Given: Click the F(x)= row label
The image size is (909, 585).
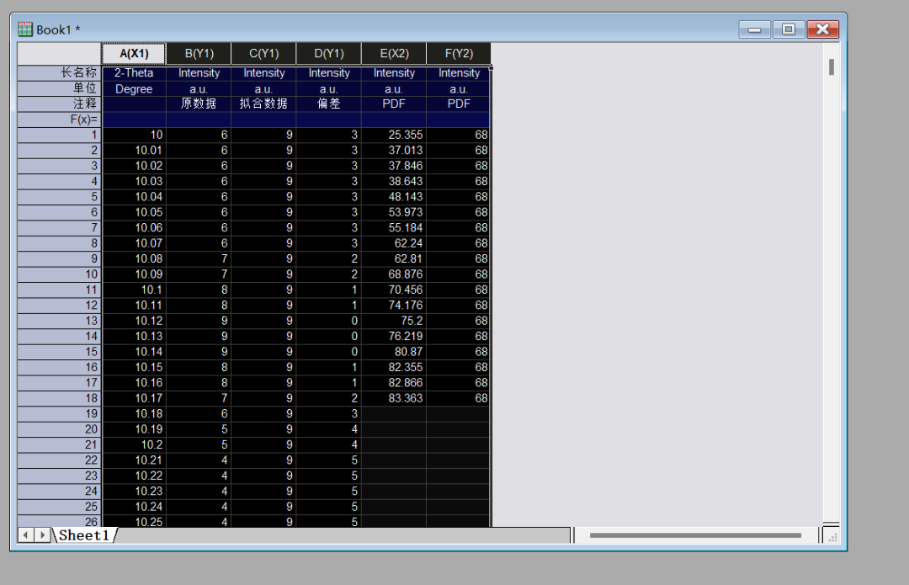Looking at the screenshot, I should point(59,120).
